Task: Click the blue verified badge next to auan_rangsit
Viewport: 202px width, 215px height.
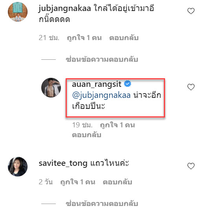Action: tap(128, 84)
